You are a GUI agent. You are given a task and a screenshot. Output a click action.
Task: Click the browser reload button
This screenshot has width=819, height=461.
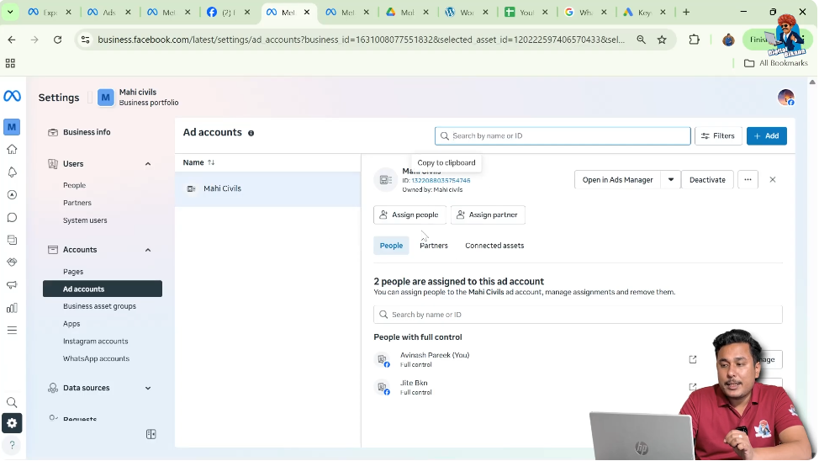(x=57, y=40)
